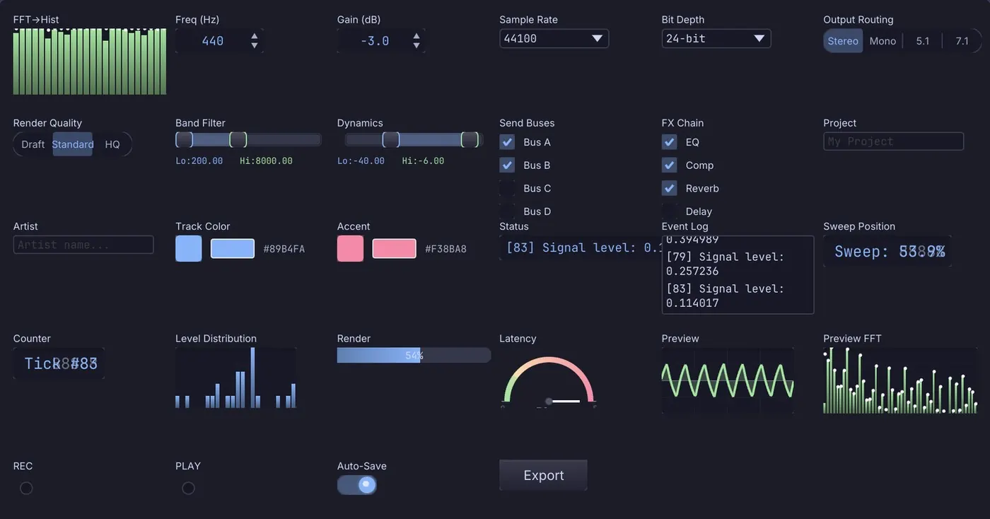Click the Preview waveform display

(728, 380)
